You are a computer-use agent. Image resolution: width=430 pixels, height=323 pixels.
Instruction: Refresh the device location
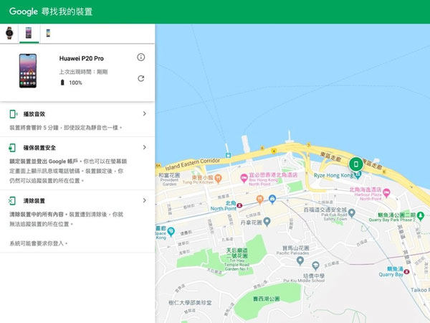(140, 78)
